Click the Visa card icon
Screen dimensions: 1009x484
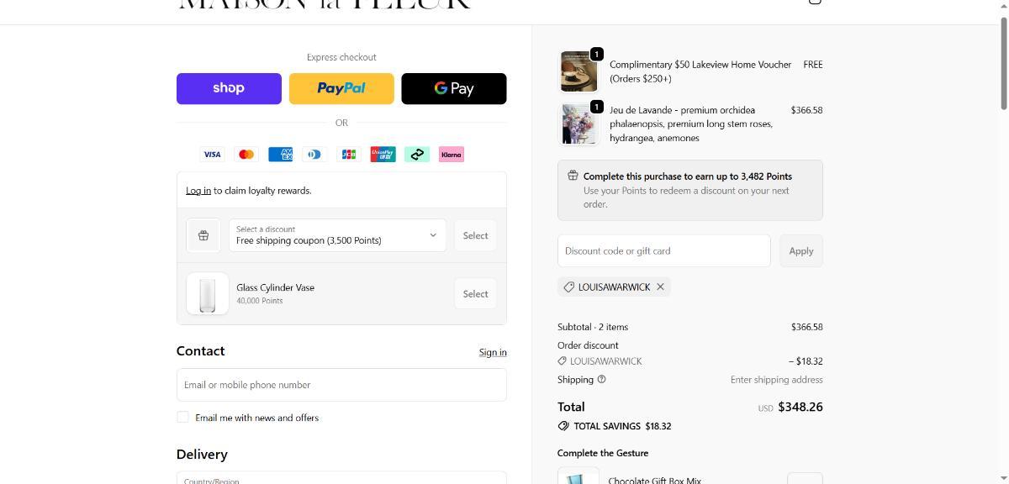click(212, 155)
